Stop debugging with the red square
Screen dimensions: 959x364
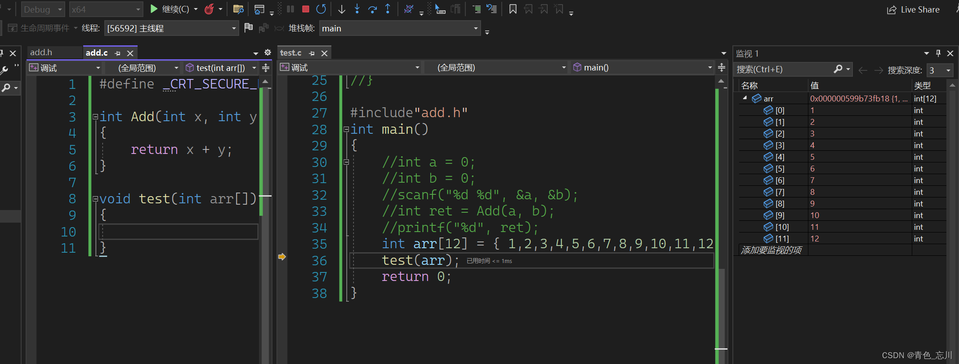(306, 9)
